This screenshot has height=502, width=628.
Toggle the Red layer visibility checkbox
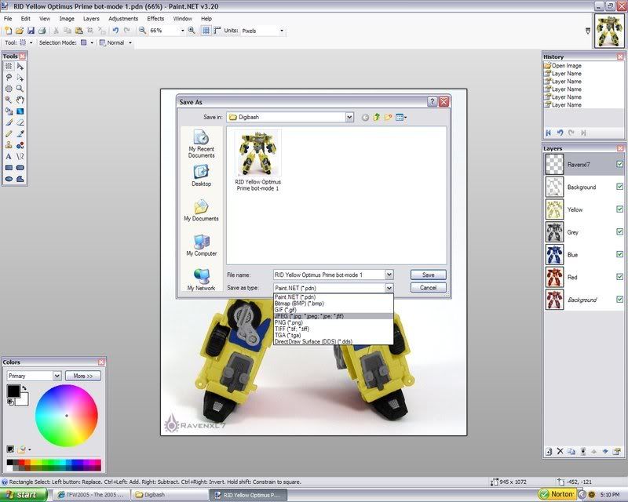click(x=619, y=277)
